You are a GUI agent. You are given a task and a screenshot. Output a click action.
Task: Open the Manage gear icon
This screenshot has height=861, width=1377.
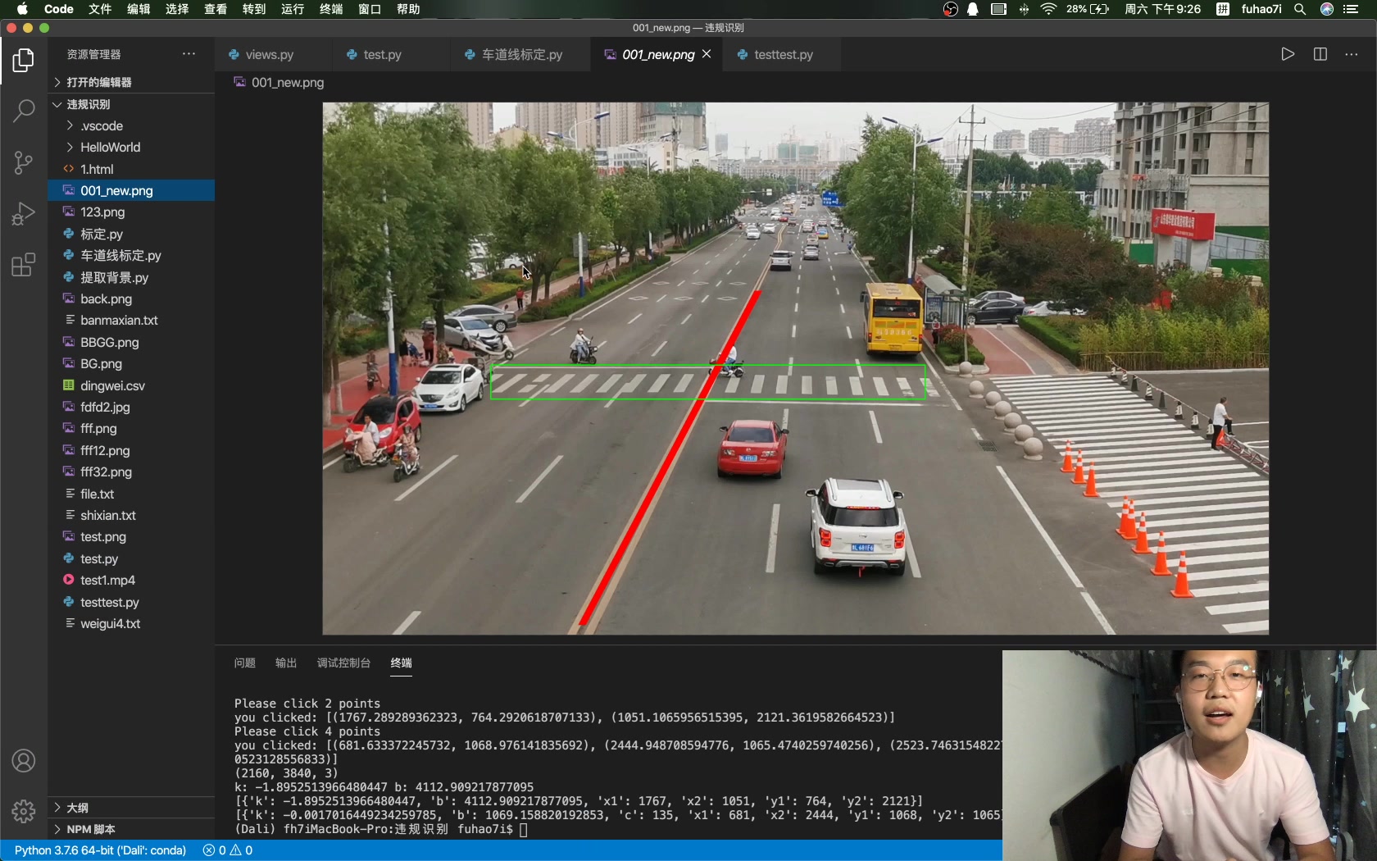[23, 811]
